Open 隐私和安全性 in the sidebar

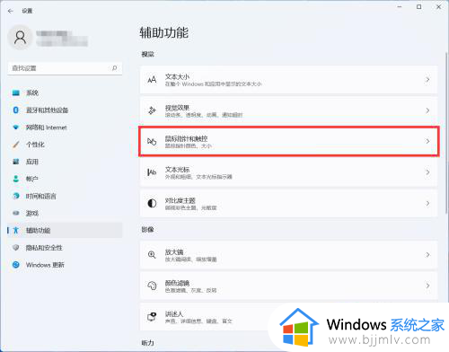point(65,248)
